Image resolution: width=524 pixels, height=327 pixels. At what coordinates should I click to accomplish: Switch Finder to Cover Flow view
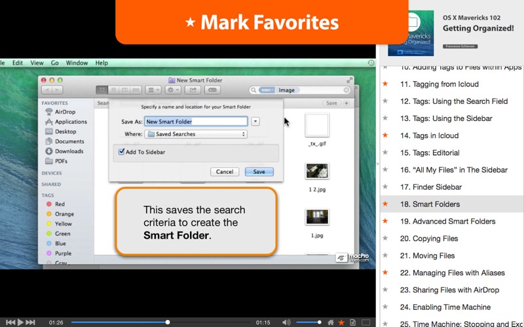(x=136, y=90)
